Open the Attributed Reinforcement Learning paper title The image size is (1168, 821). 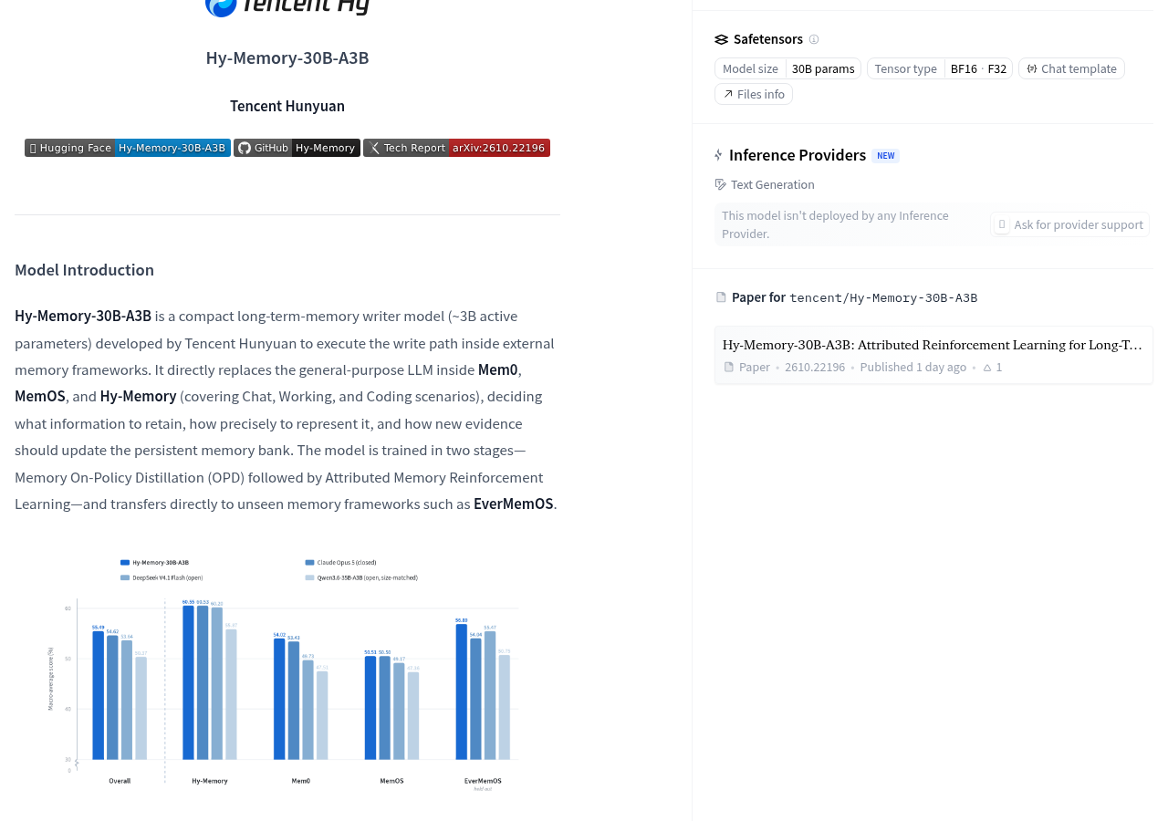tap(933, 345)
